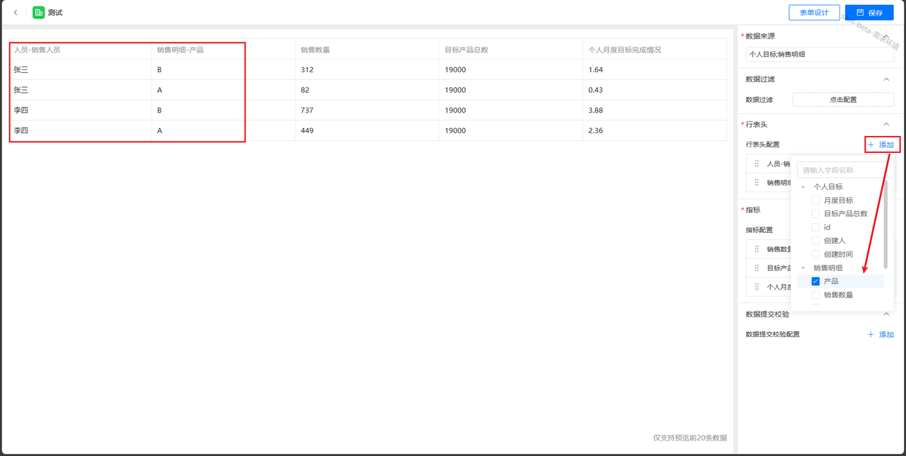Screen dimensions: 906x456
Task: Collapse the 数据过滤 section
Action: pyautogui.click(x=886, y=79)
